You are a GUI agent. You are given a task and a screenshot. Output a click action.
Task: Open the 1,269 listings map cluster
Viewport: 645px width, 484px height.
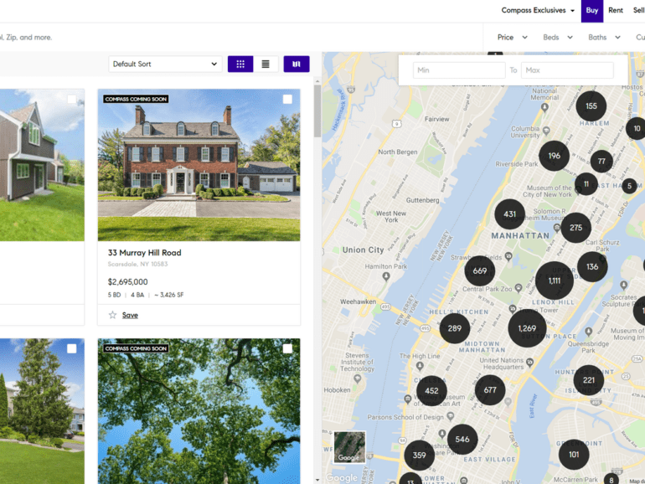click(x=527, y=328)
